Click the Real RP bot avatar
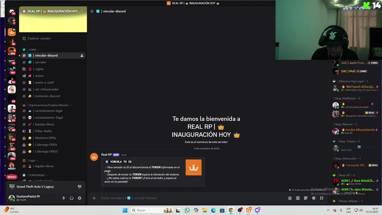Screen dimensions: 382x215 pyautogui.click(x=94, y=157)
